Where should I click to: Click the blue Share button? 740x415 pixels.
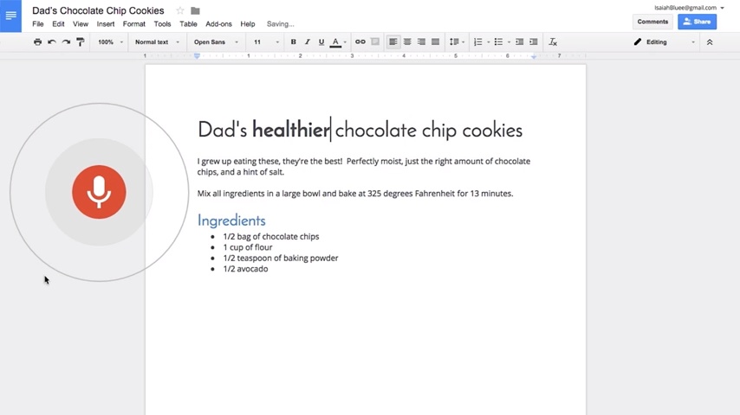tap(697, 22)
